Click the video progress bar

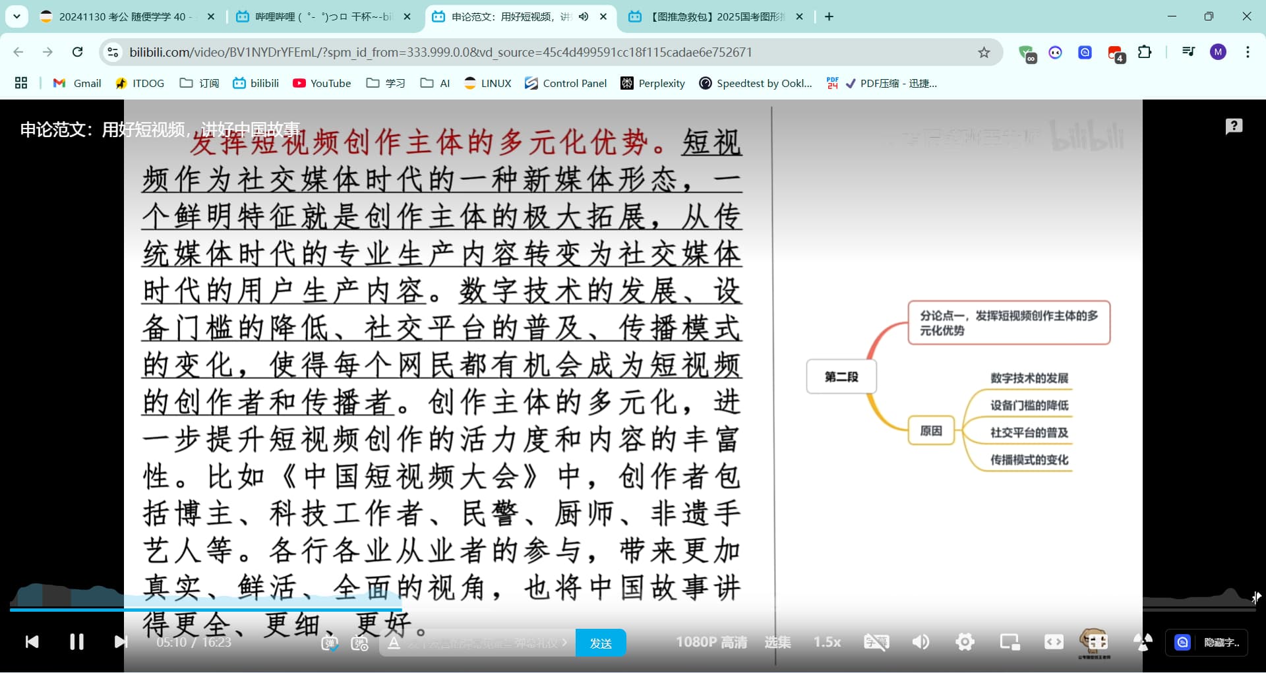pyautogui.click(x=632, y=610)
